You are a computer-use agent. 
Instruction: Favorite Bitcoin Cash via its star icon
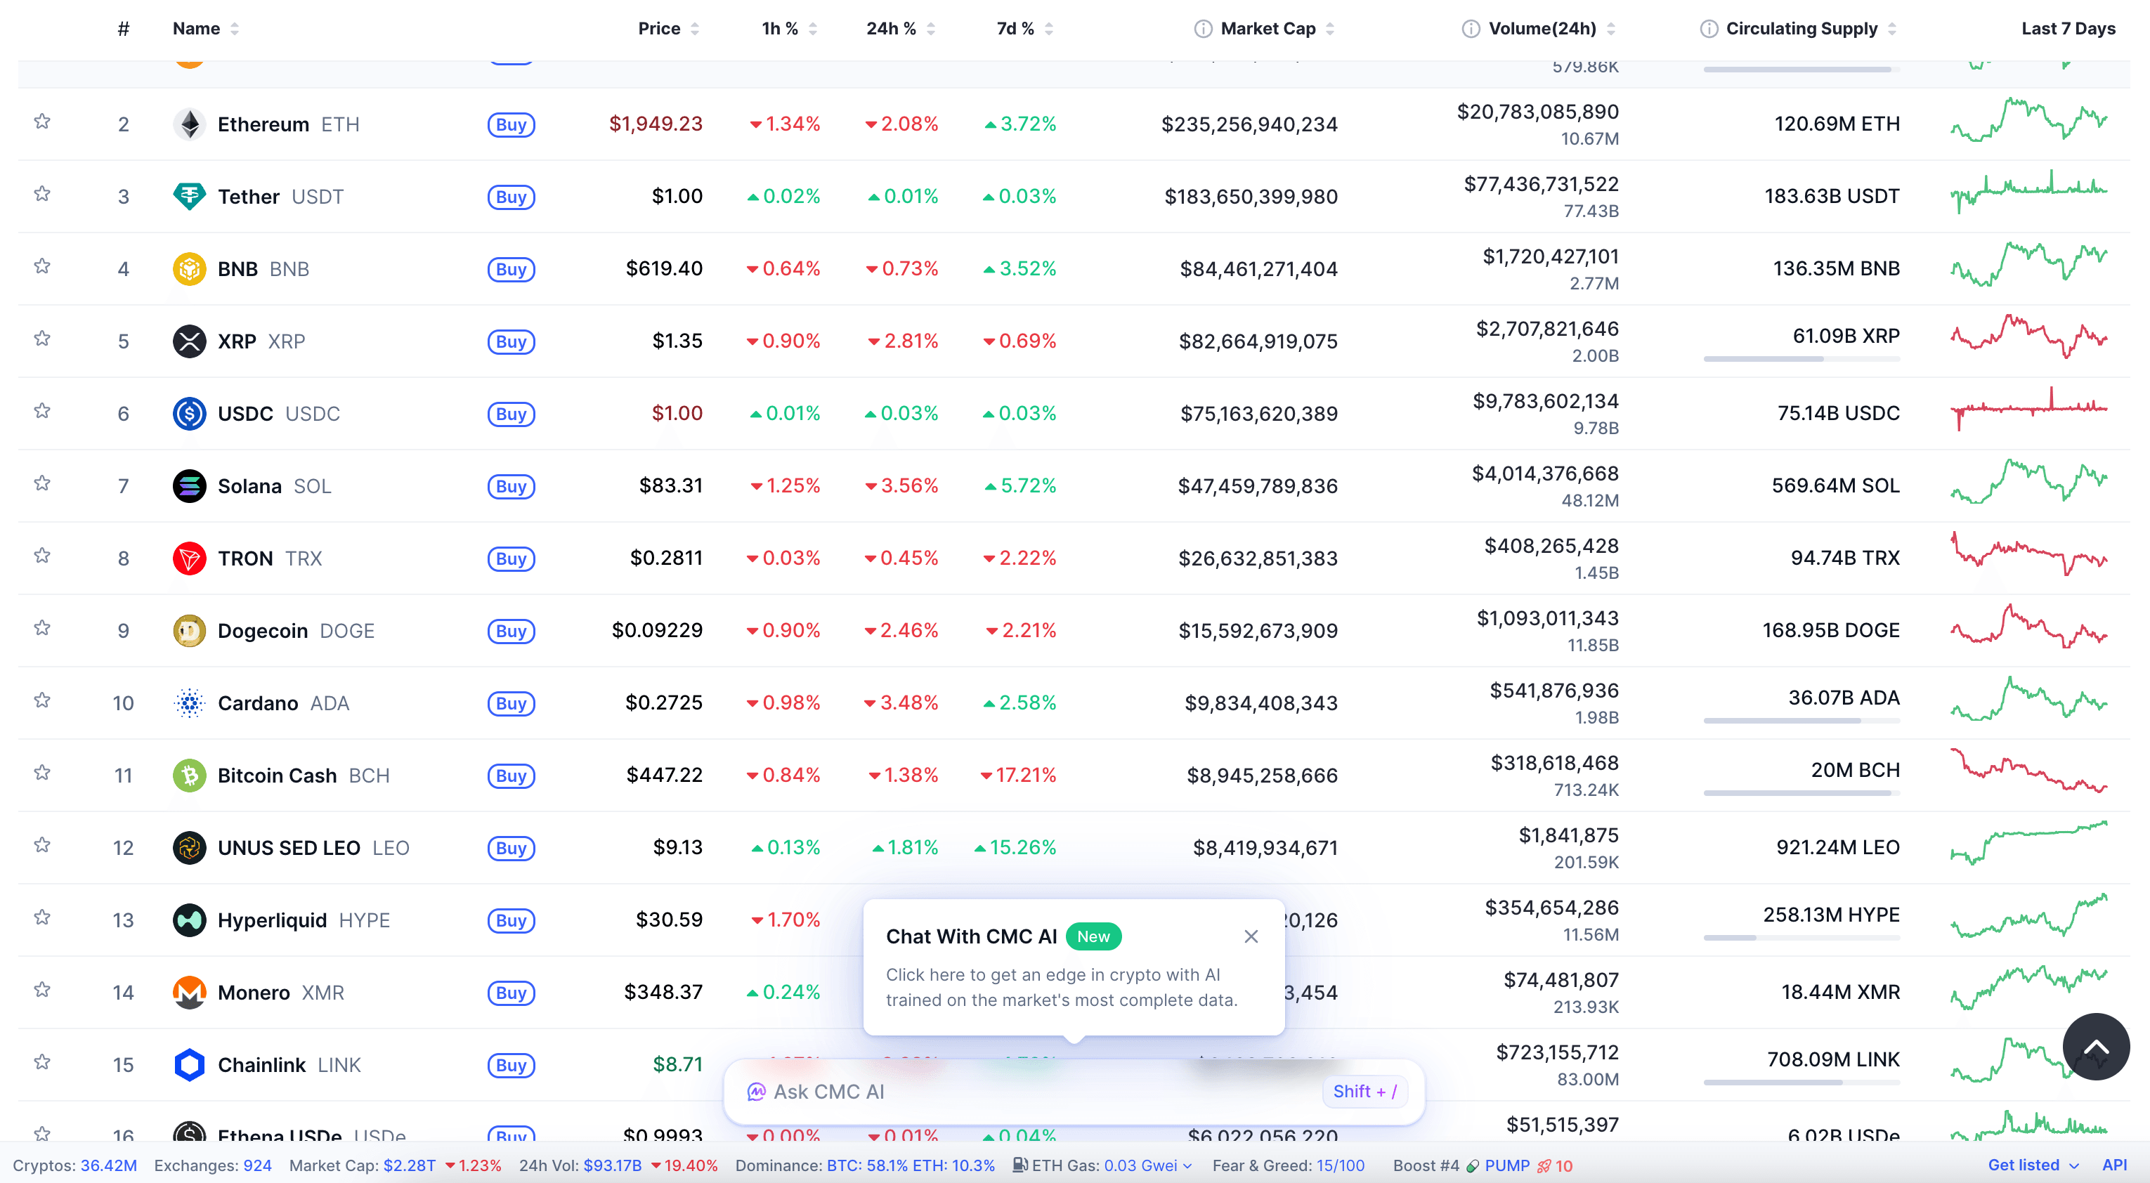point(41,772)
